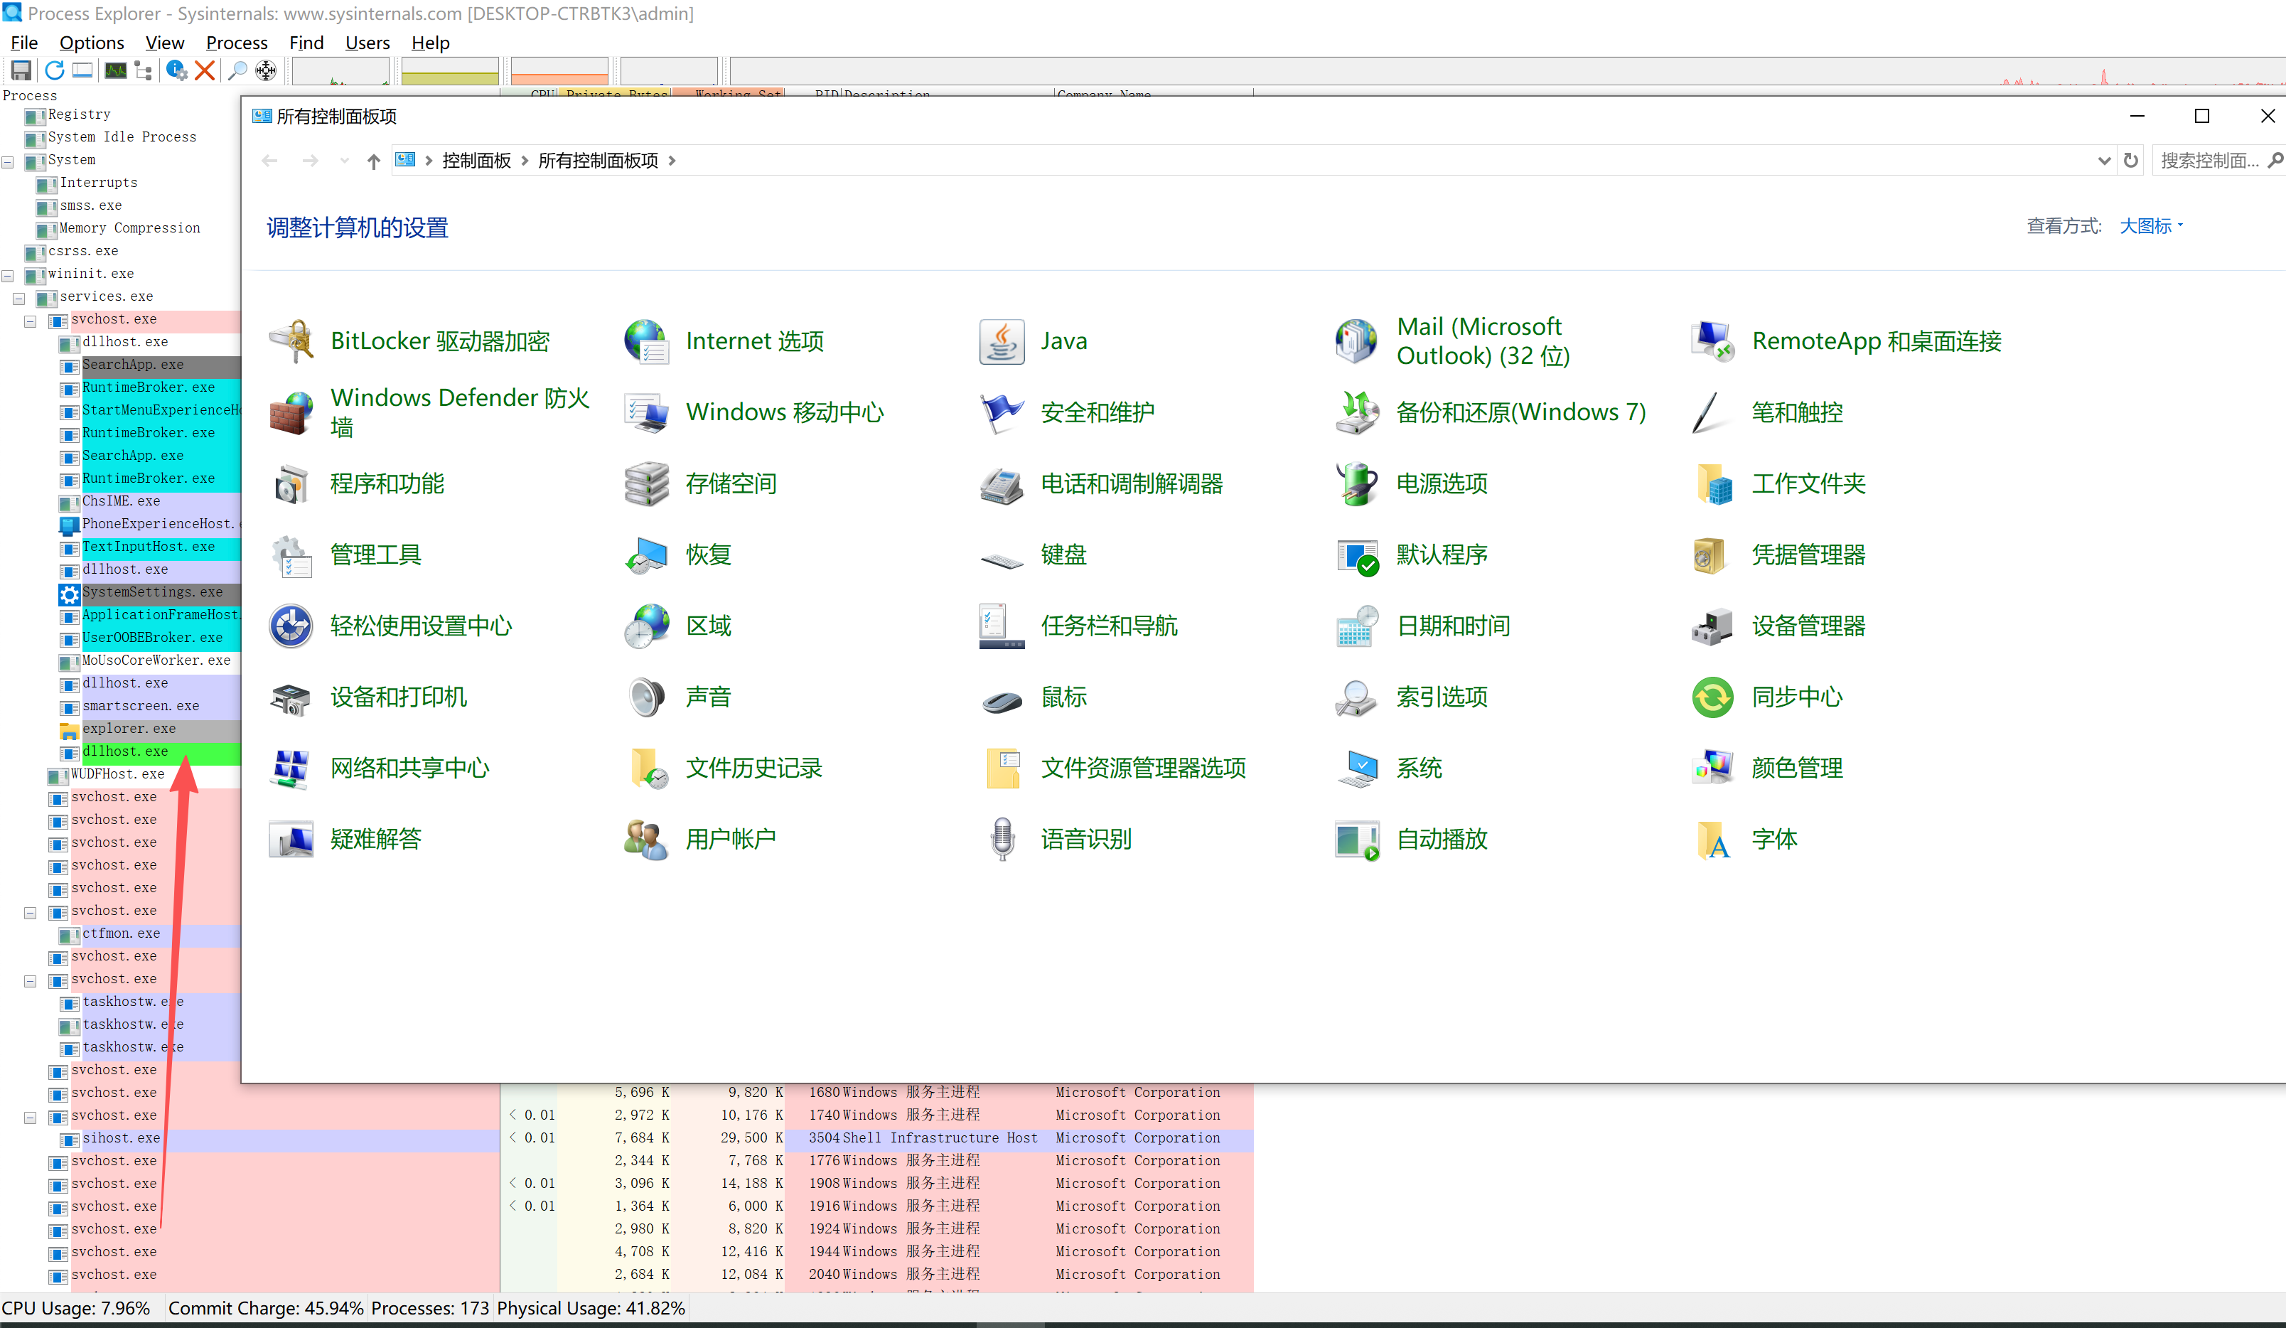Screen dimensions: 2286x1328
Task: Click the process Properties info icon
Action: tap(176, 71)
